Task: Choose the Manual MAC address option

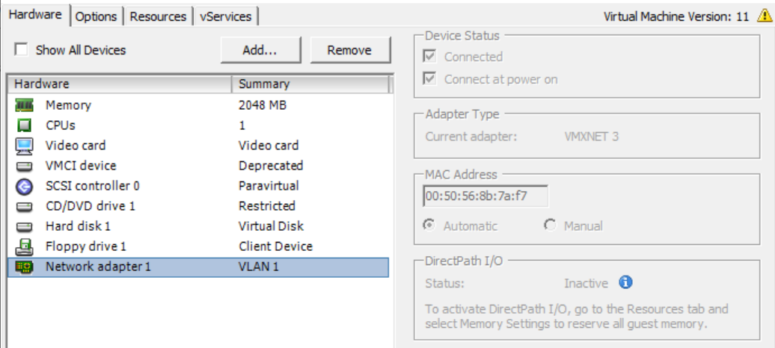Action: 551,225
